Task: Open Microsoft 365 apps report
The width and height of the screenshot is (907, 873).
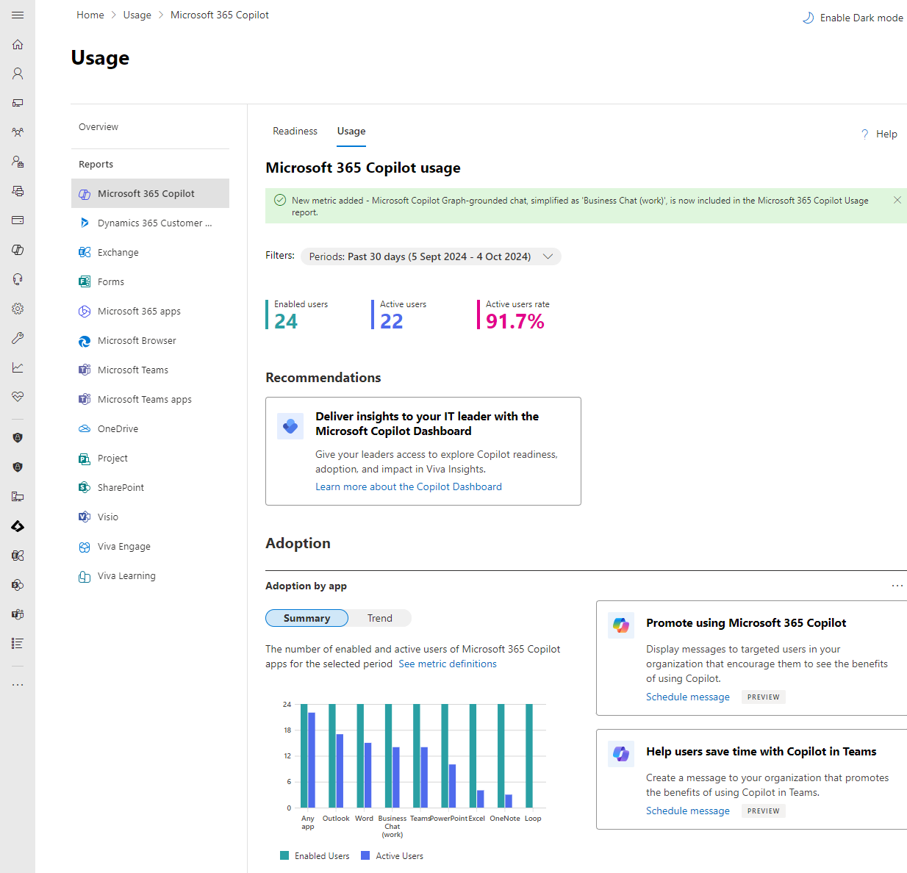Action: (150, 311)
